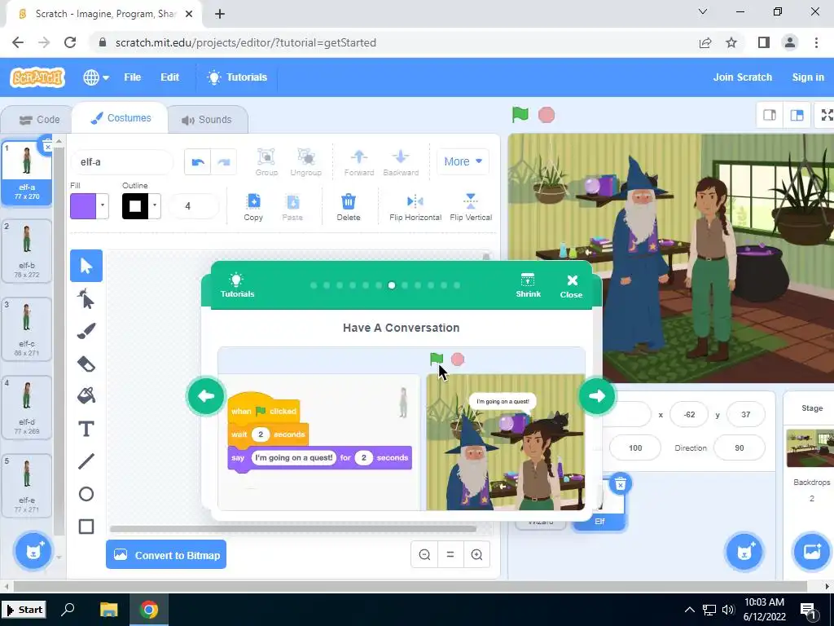Image resolution: width=834 pixels, height=626 pixels.
Task: Open the File menu
Action: click(133, 77)
